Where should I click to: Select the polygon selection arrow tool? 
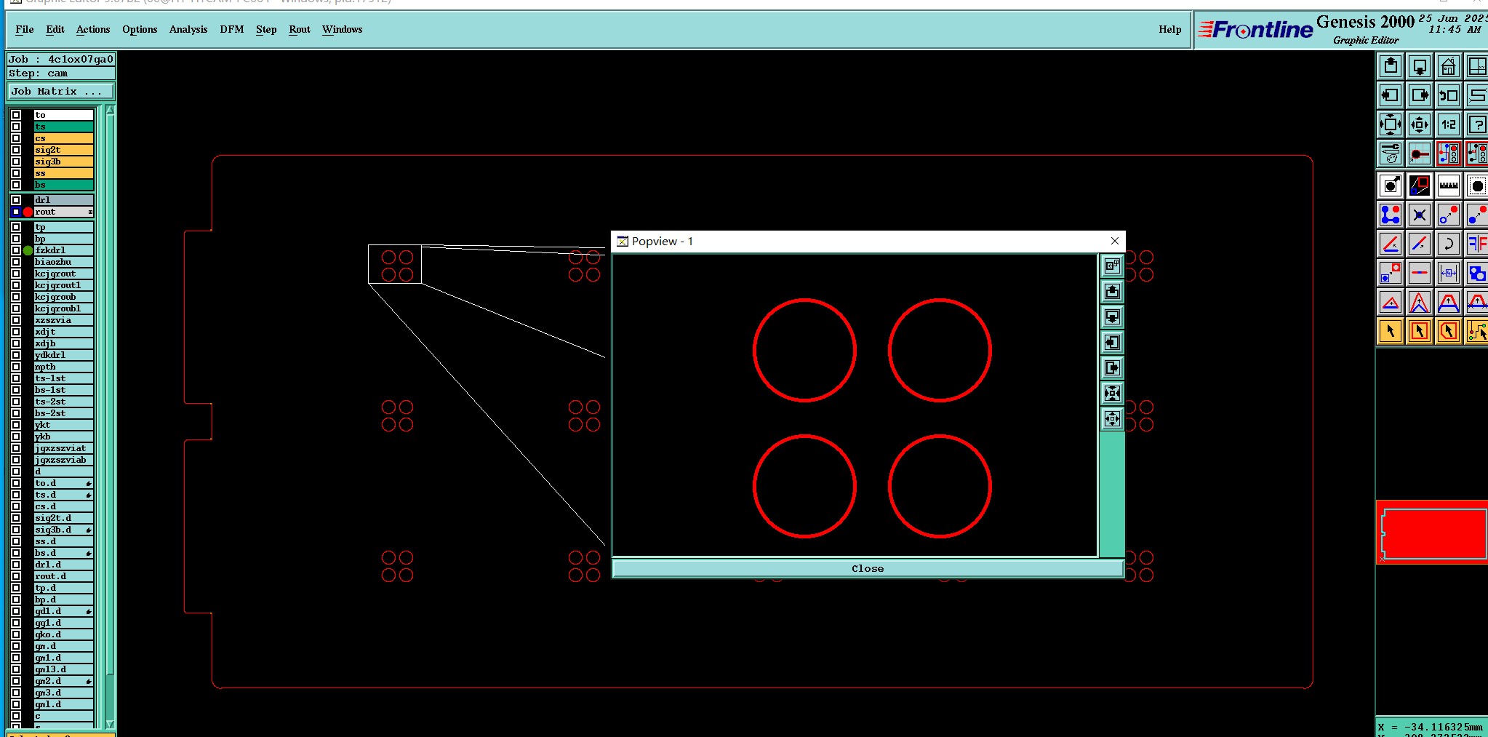point(1449,331)
